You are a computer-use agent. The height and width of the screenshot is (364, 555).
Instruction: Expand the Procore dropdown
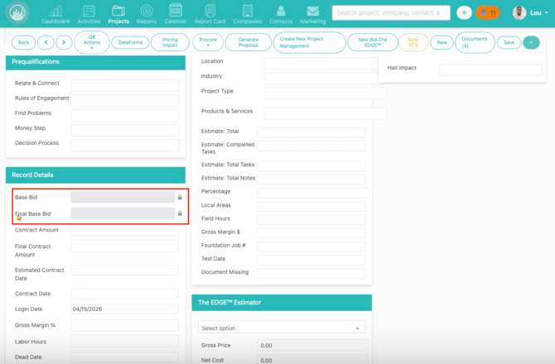pos(208,42)
